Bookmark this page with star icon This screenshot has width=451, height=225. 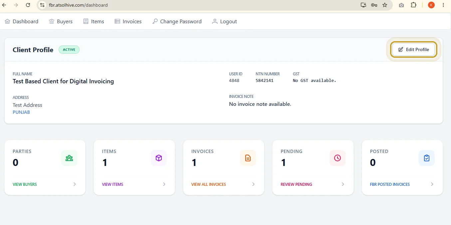(385, 5)
